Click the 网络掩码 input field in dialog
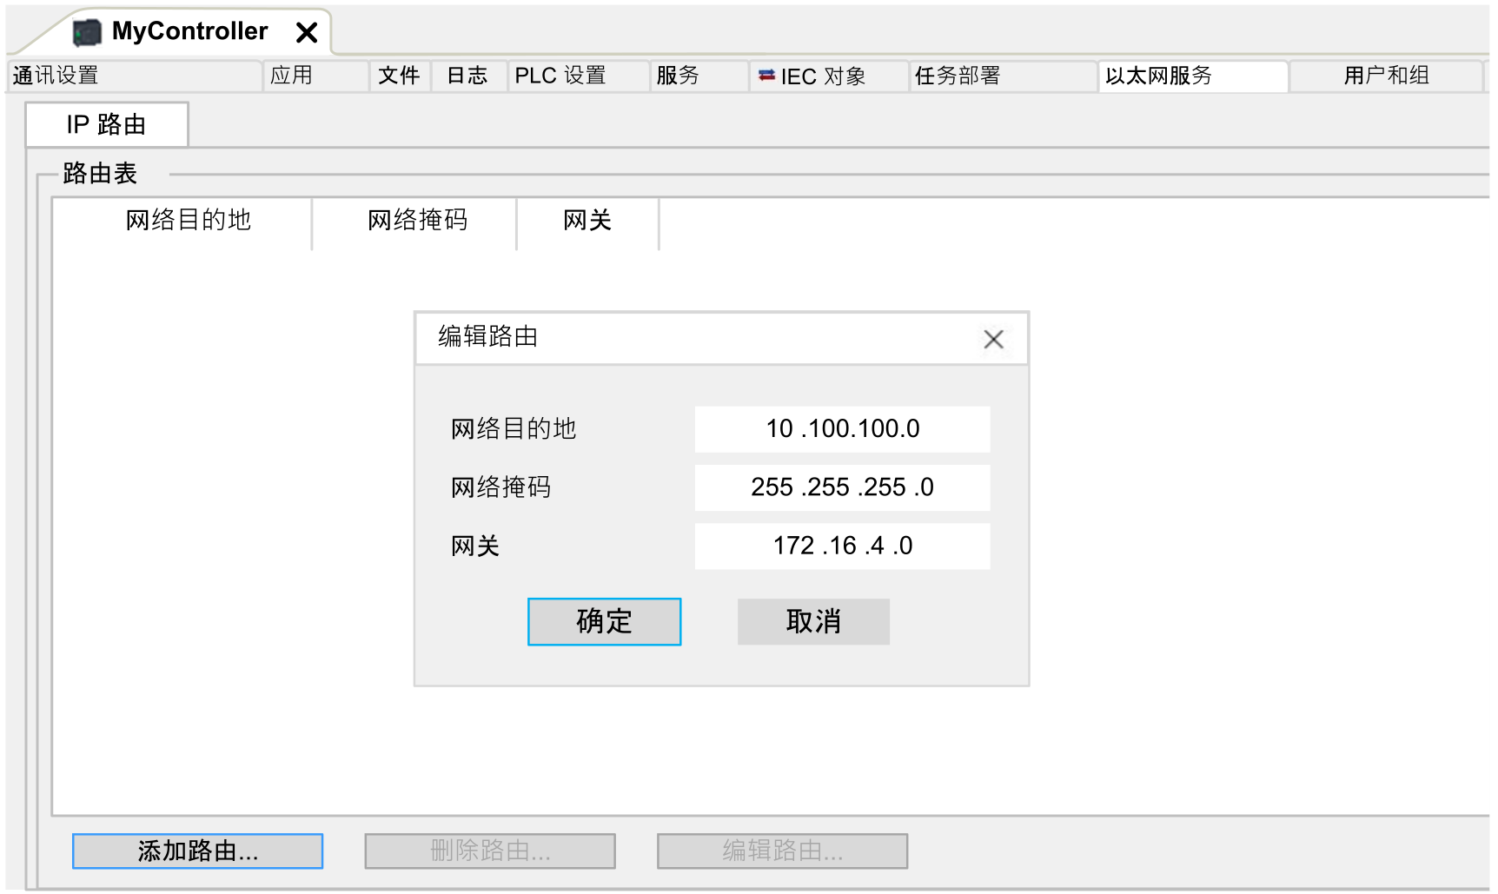This screenshot has width=1498, height=894. (842, 487)
